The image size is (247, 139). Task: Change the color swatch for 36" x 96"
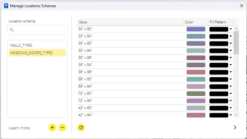(196, 72)
